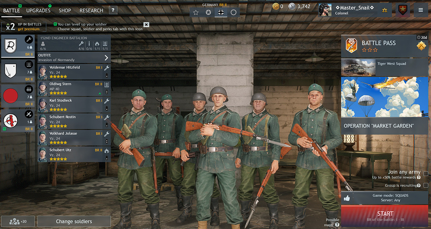431x229 pixels.
Task: Select soldier Volkhard Jolasse
Action: tap(74, 138)
